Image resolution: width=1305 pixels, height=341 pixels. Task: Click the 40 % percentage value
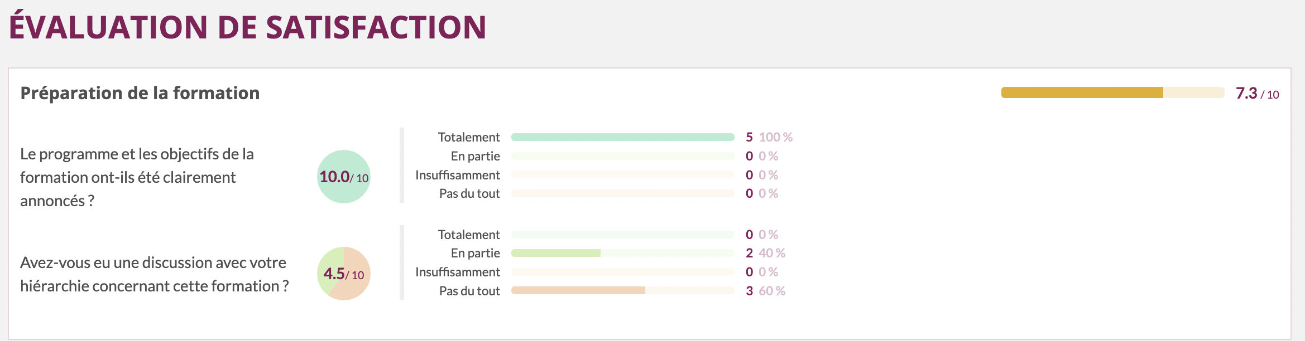772,253
